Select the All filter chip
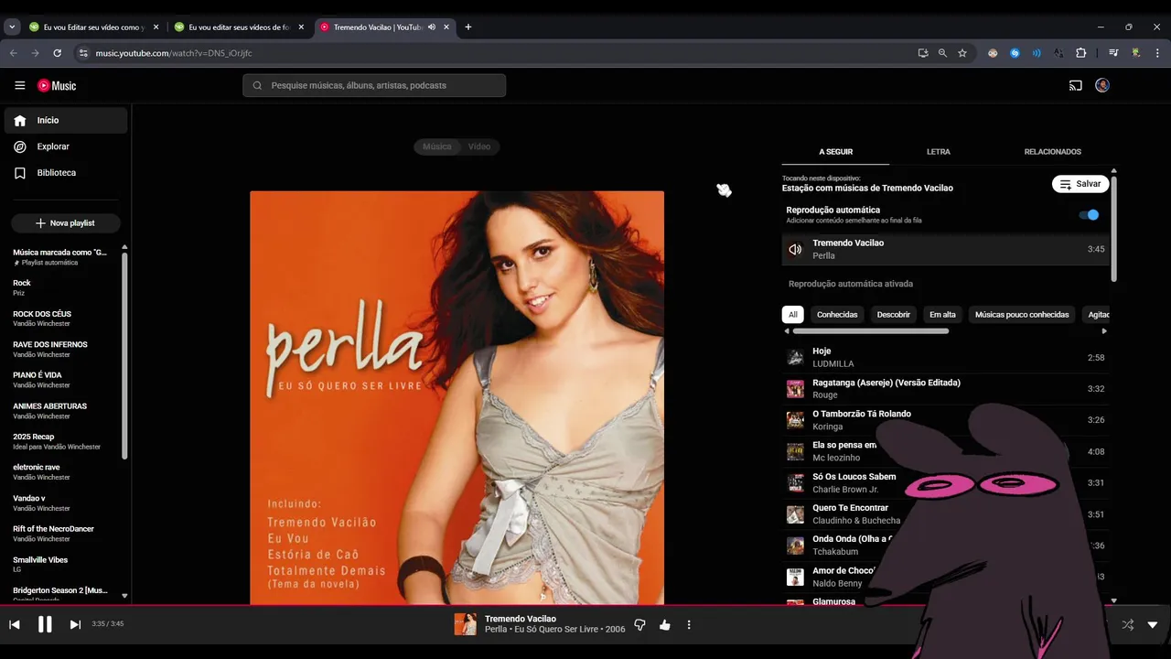This screenshot has height=659, width=1171. point(793,314)
